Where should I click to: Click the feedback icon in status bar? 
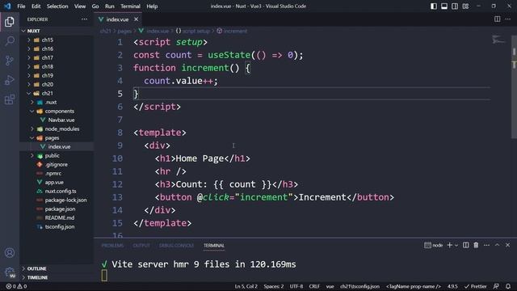[496, 286]
